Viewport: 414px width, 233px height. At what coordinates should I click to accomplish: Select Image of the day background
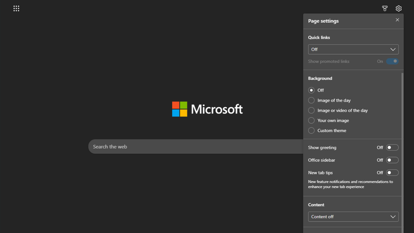pyautogui.click(x=312, y=100)
